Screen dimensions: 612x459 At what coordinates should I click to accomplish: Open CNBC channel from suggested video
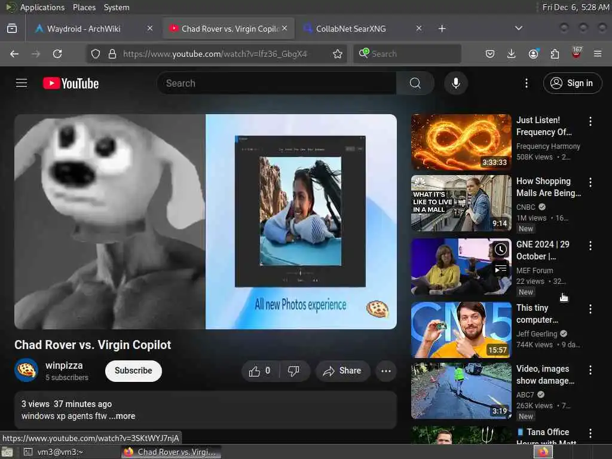(x=526, y=207)
